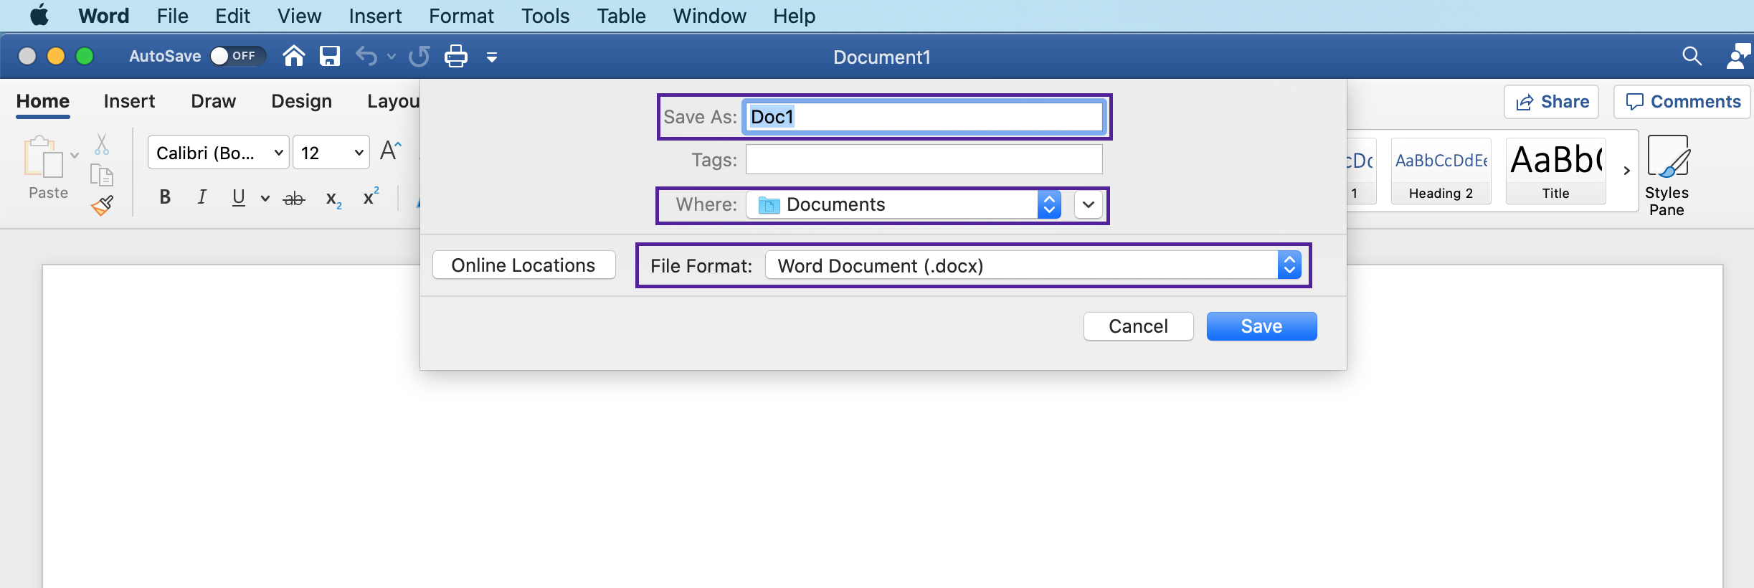1754x588 pixels.
Task: Open the Paste options dropdown arrow
Action: pyautogui.click(x=75, y=155)
